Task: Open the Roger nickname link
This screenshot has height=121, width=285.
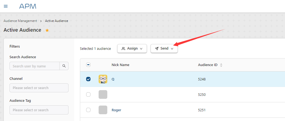Action: click(x=116, y=110)
